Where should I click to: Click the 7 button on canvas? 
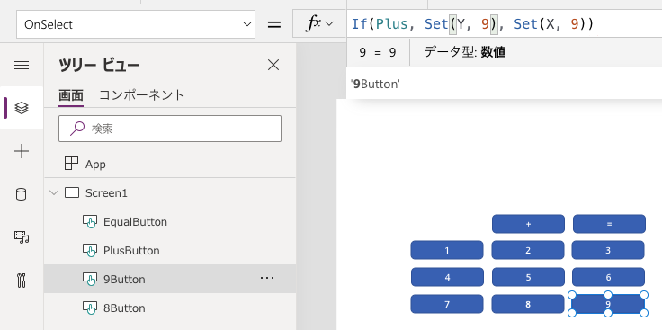pos(447,304)
